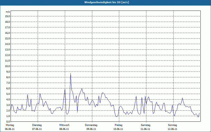Image resolution: width=211 pixels, height=132 pixels.
Task: Click the 'Mittwoch' day label
Action: coord(64,125)
